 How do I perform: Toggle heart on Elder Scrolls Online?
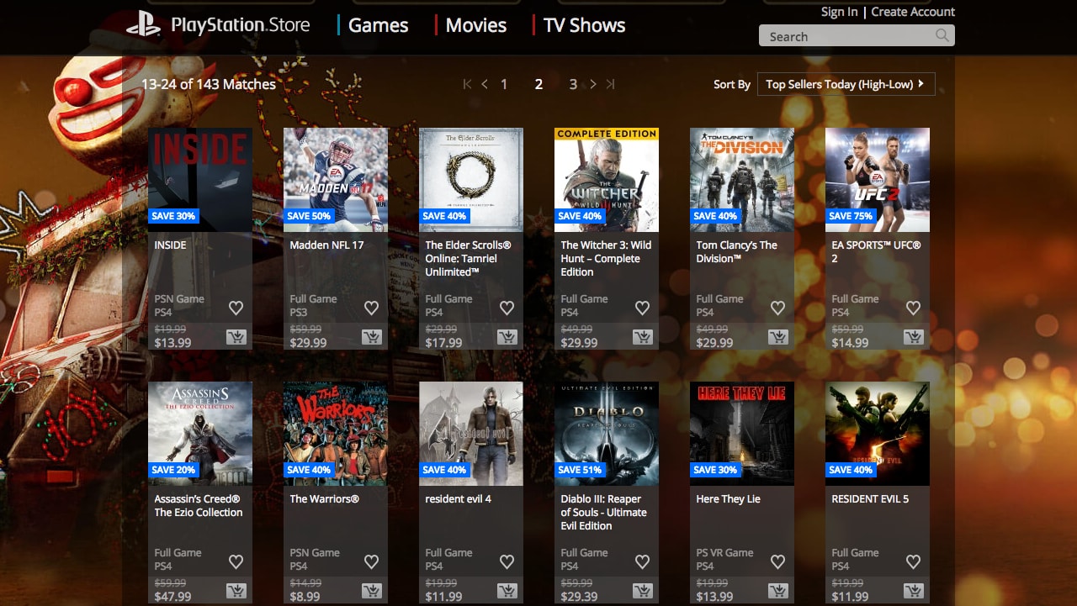pos(507,308)
